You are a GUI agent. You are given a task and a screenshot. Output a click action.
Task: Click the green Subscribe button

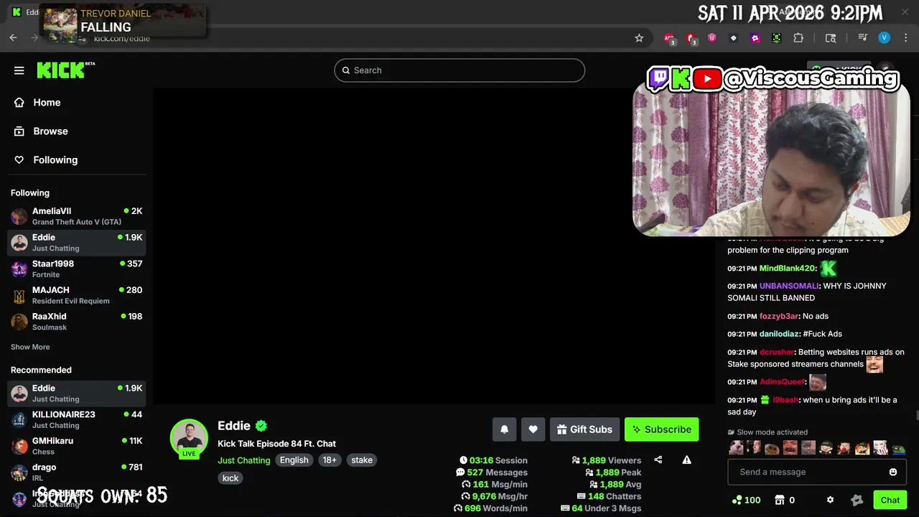click(x=661, y=429)
